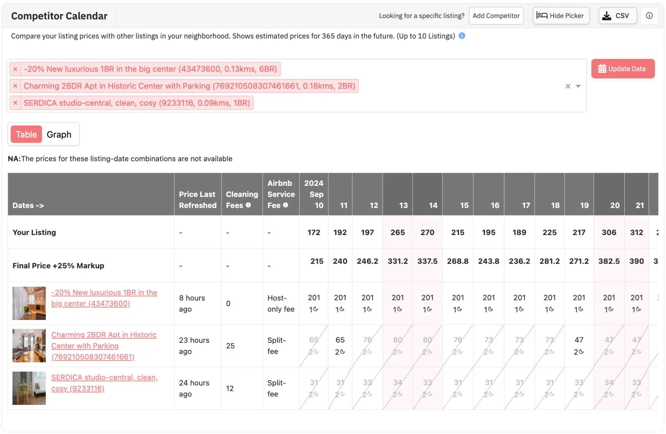This screenshot has width=666, height=434.
Task: Click Your Listing price 265 for Sep 13
Action: coord(398,232)
